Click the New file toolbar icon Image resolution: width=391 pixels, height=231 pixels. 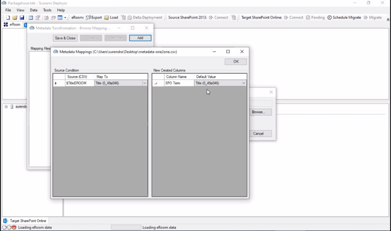click(x=8, y=18)
